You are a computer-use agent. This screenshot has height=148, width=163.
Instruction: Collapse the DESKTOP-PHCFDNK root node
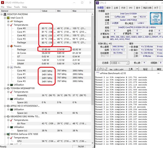pos(2,14)
